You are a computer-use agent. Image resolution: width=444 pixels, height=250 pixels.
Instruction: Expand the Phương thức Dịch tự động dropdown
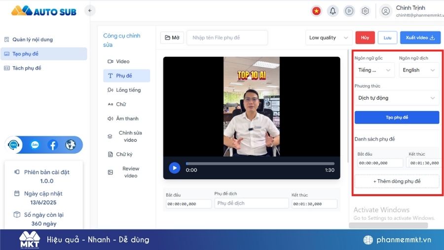click(x=397, y=98)
